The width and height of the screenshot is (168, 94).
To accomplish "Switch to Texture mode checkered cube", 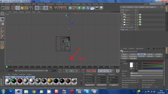I will [x=2, y=24].
